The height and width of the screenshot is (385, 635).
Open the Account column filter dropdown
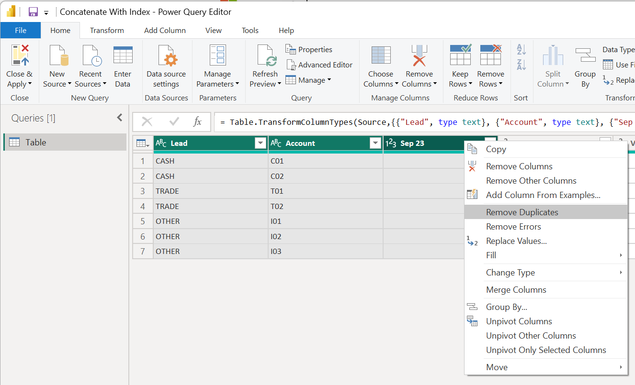[375, 143]
